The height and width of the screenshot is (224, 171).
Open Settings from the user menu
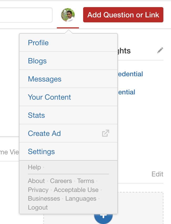pyautogui.click(x=68, y=151)
